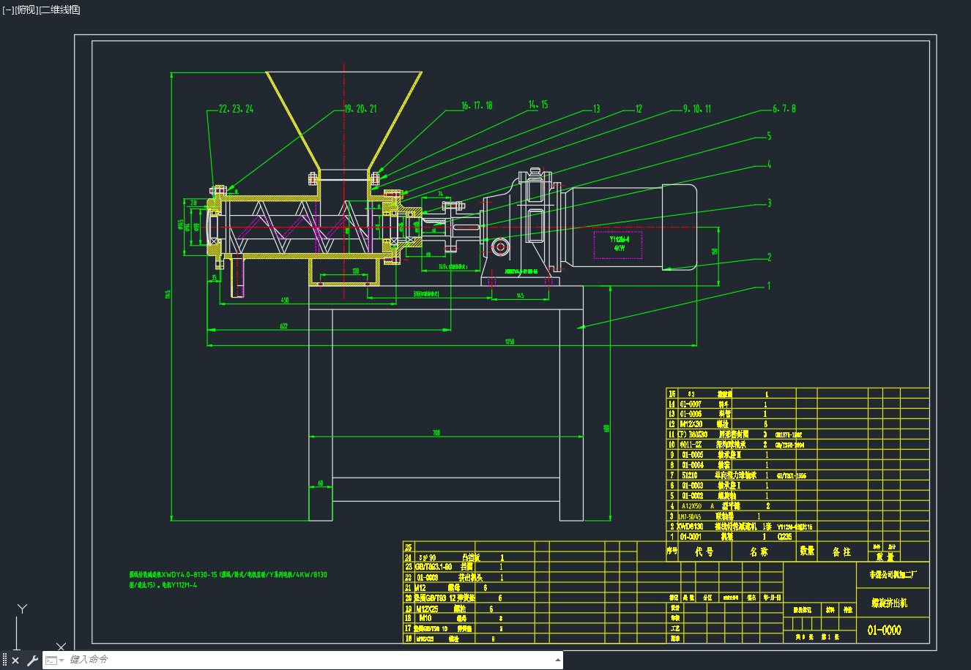Select part code 01-0006 in parts list
The width and height of the screenshot is (971, 670).
click(691, 414)
